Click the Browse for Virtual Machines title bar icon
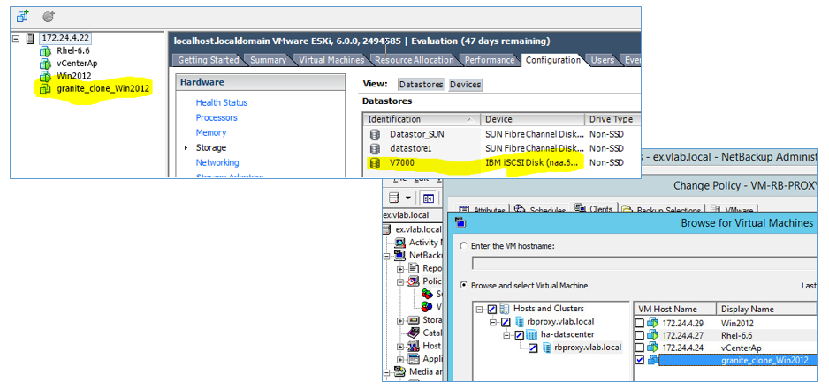This screenshot has height=389, width=829. click(x=460, y=223)
